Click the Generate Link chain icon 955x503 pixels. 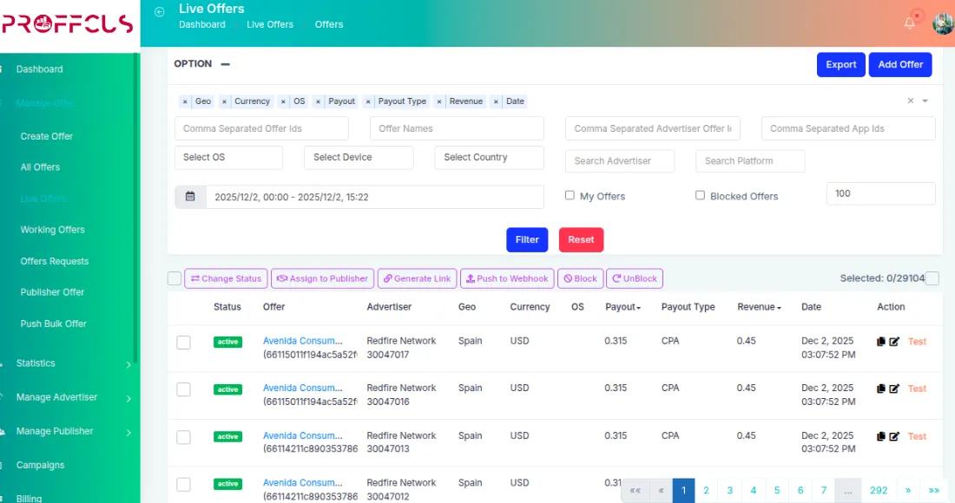(x=385, y=278)
